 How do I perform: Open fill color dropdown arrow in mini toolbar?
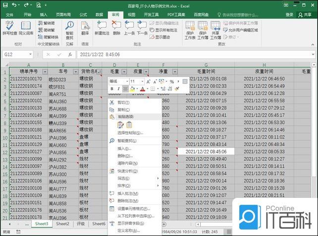(x=137, y=89)
